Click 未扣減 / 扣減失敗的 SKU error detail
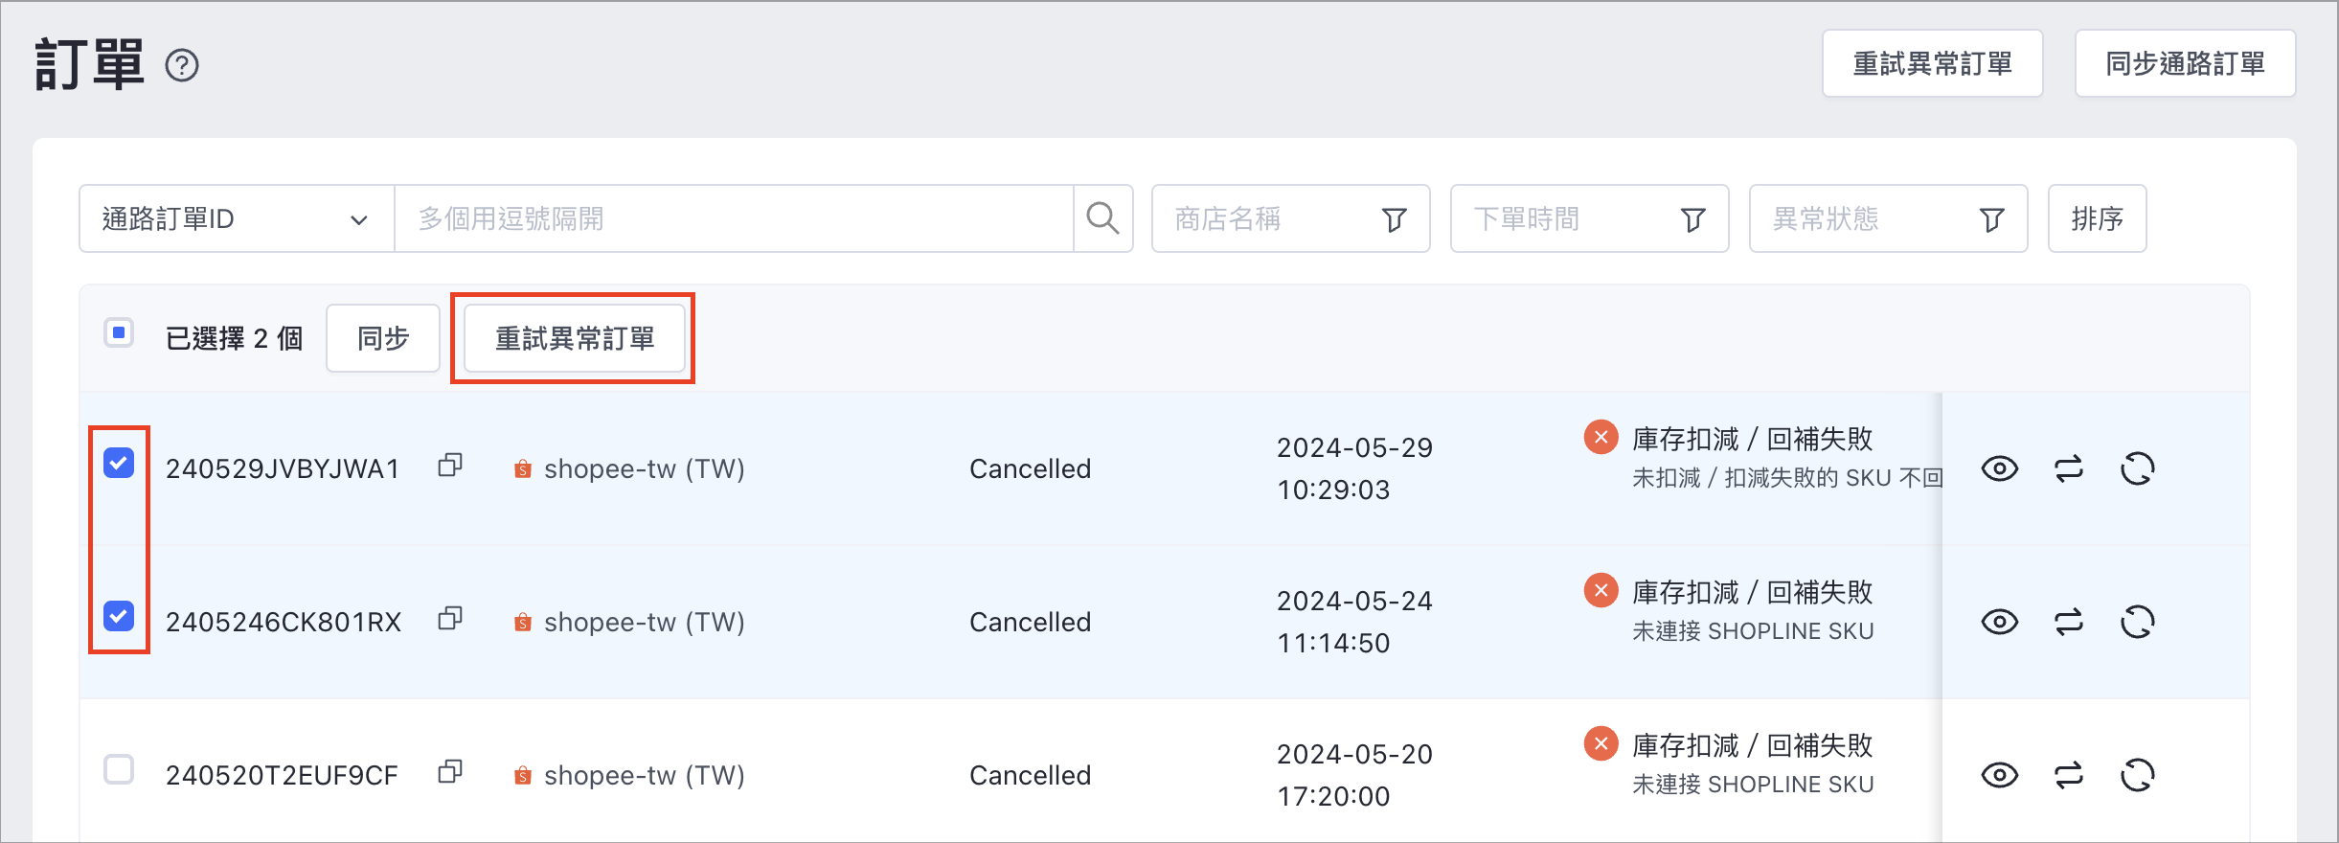This screenshot has width=2339, height=843. 1786,478
